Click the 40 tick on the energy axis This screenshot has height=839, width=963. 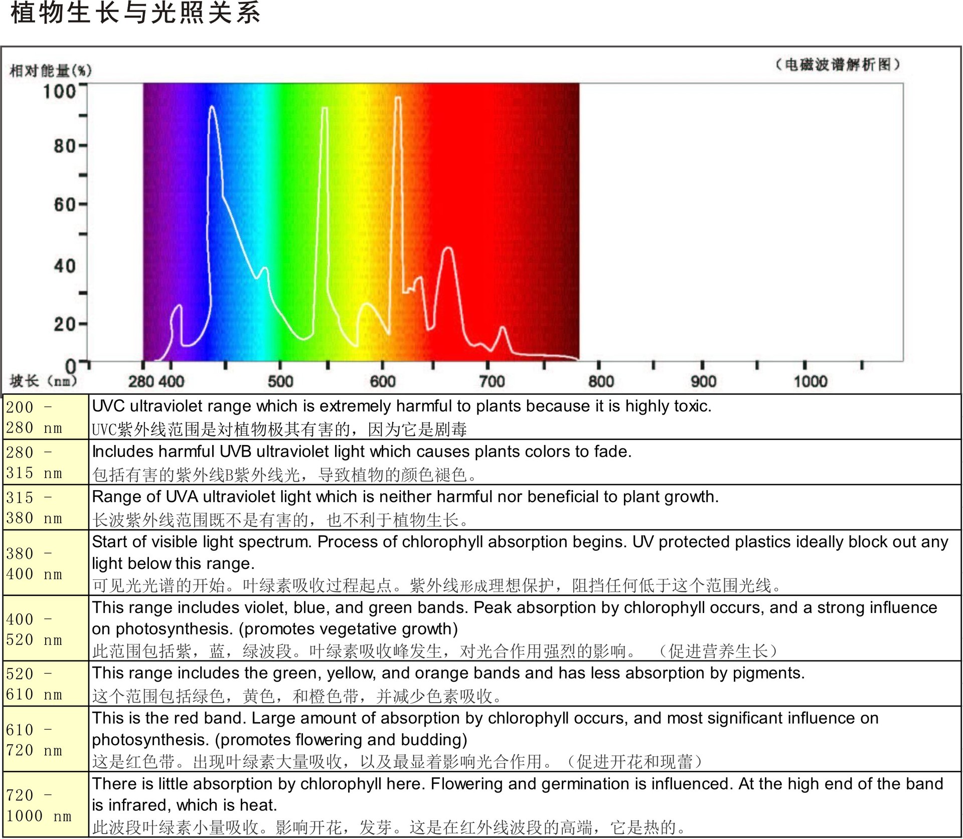65,266
